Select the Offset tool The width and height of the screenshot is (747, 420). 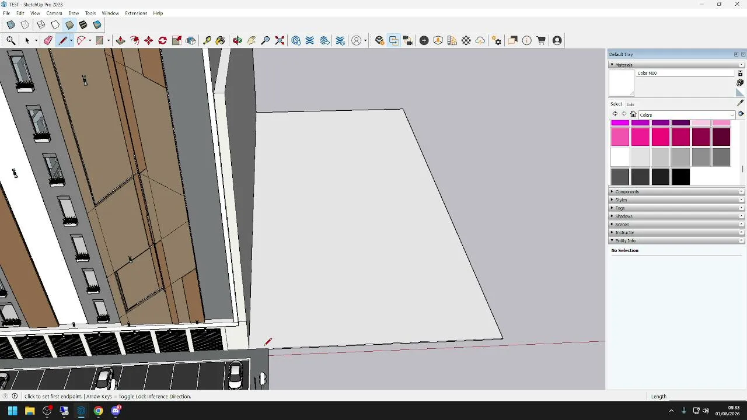pyautogui.click(x=135, y=40)
